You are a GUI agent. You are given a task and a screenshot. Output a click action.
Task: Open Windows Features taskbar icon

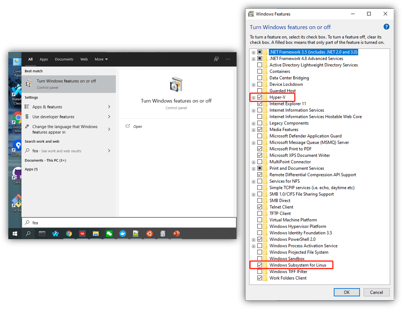coord(163,234)
